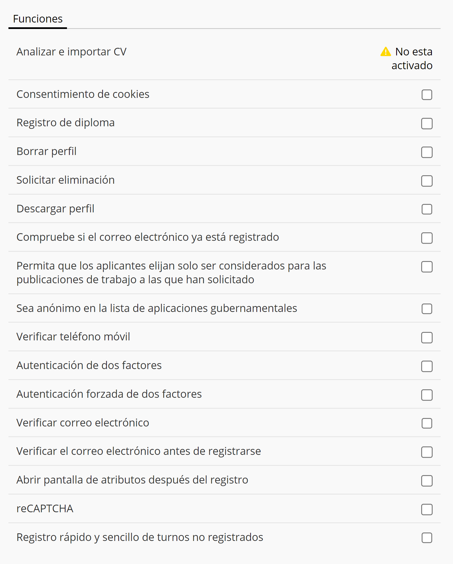Click the No esta activado status text

click(412, 59)
